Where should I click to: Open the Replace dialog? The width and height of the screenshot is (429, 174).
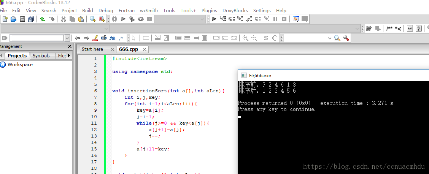pos(101,19)
